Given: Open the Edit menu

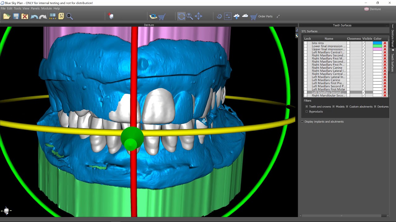Looking at the screenshot, I should coord(10,8).
